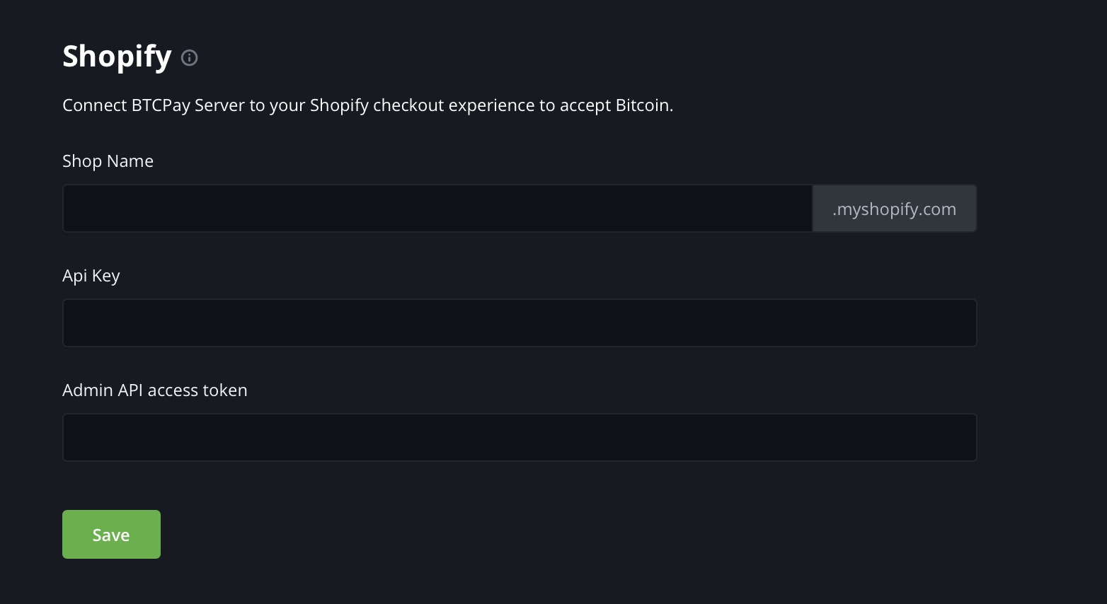Viewport: 1107px width, 604px height.
Task: Click Save to store Shopify credentials
Action: coord(110,534)
